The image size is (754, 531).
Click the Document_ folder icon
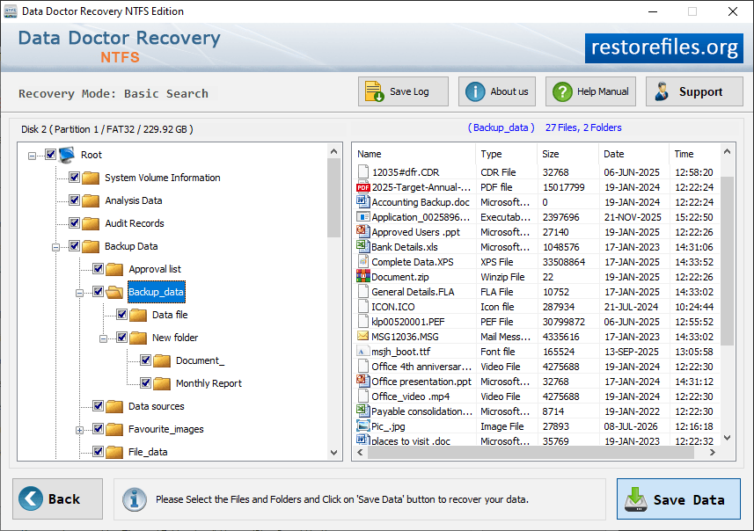point(162,360)
